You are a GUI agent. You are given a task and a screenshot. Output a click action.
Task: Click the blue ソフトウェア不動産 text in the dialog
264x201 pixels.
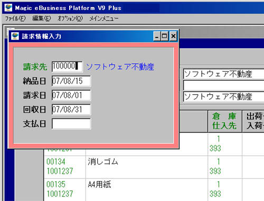pos(120,67)
